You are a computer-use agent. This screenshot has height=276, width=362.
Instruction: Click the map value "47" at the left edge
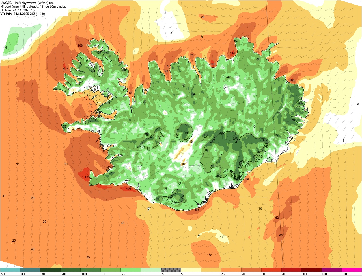coord(4,196)
